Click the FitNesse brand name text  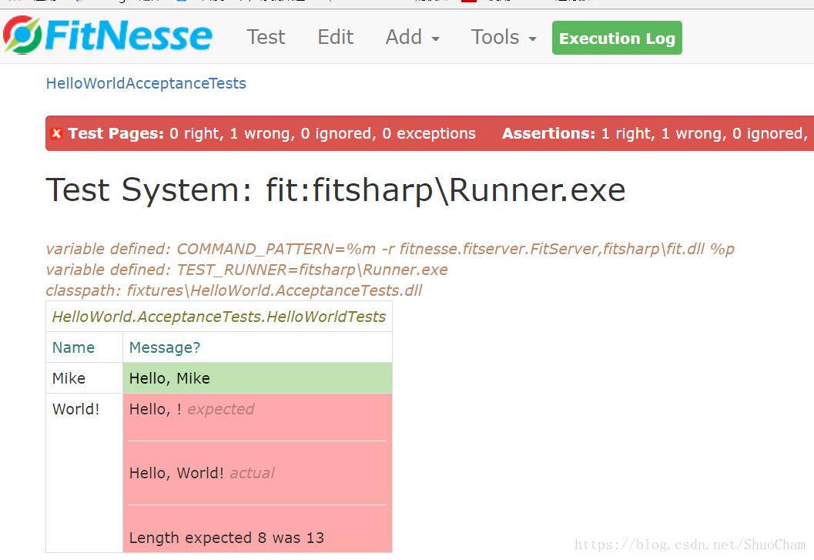(129, 35)
